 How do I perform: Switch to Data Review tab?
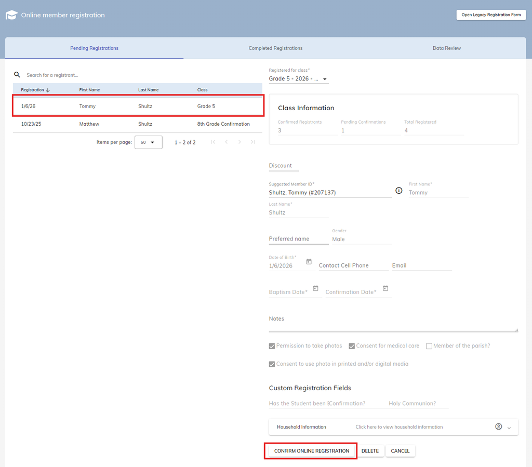pos(446,48)
